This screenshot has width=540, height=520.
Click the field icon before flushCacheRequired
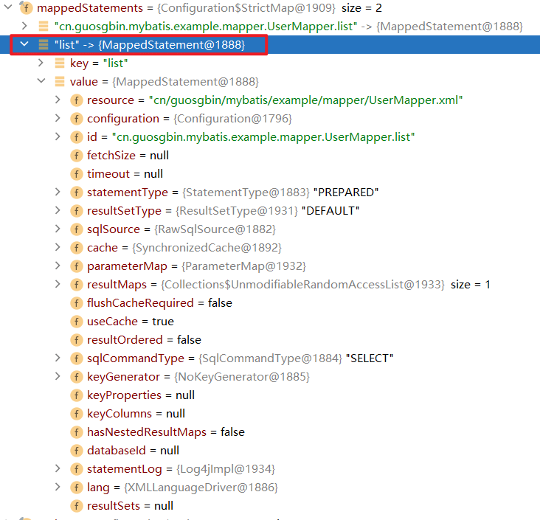[x=77, y=303]
